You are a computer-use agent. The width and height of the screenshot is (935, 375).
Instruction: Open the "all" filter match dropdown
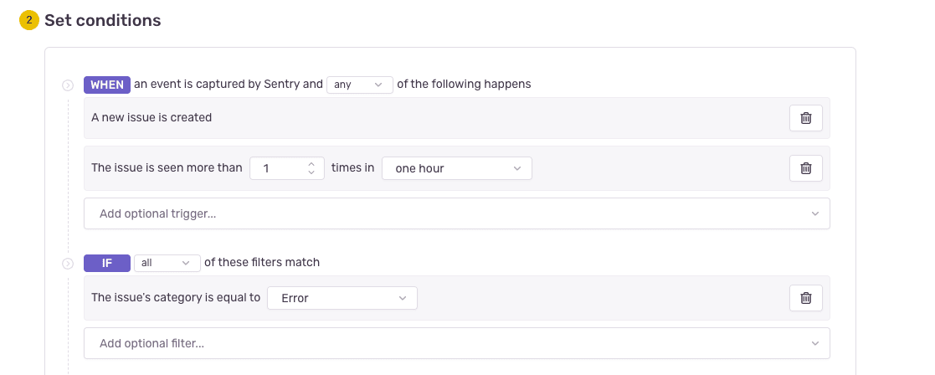(x=167, y=263)
